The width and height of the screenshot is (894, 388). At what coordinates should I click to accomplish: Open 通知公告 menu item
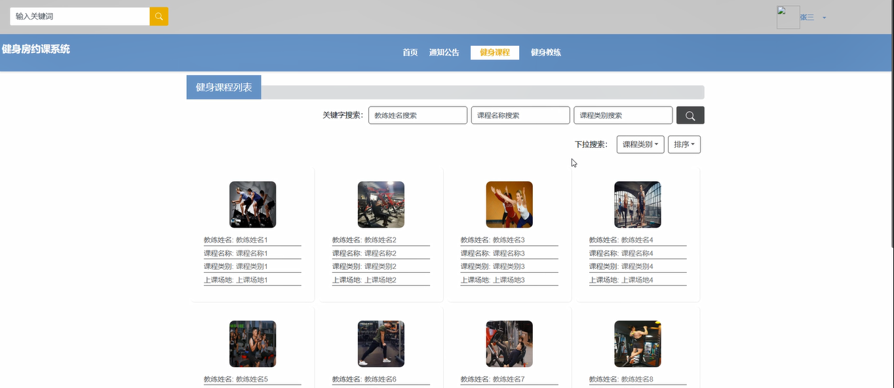coord(444,52)
